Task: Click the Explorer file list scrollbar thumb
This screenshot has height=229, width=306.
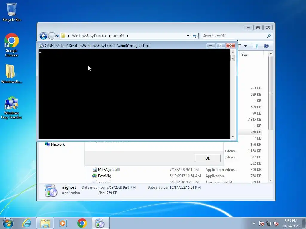Action: pyautogui.click(x=270, y=93)
